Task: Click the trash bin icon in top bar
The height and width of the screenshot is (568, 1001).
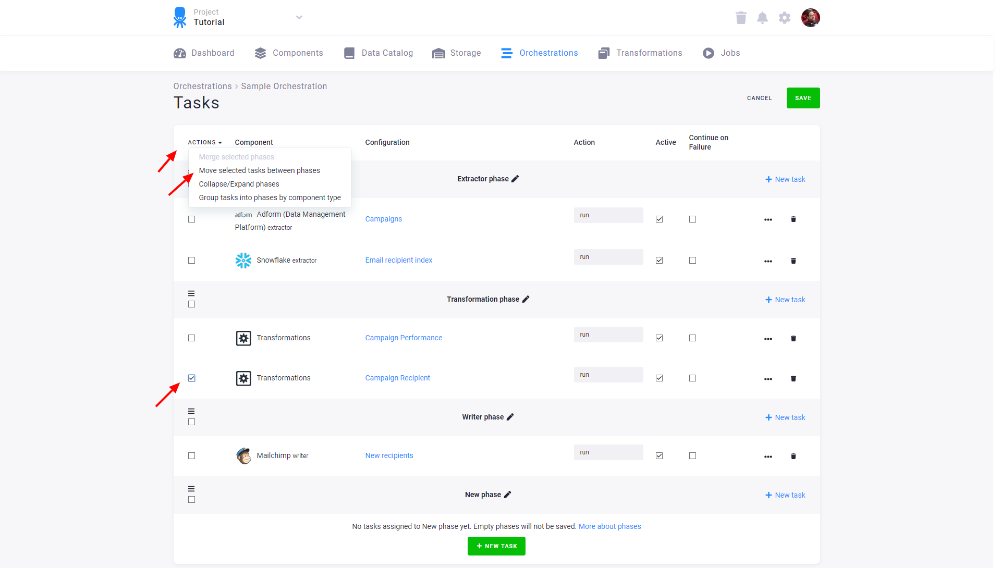Action: pos(741,17)
